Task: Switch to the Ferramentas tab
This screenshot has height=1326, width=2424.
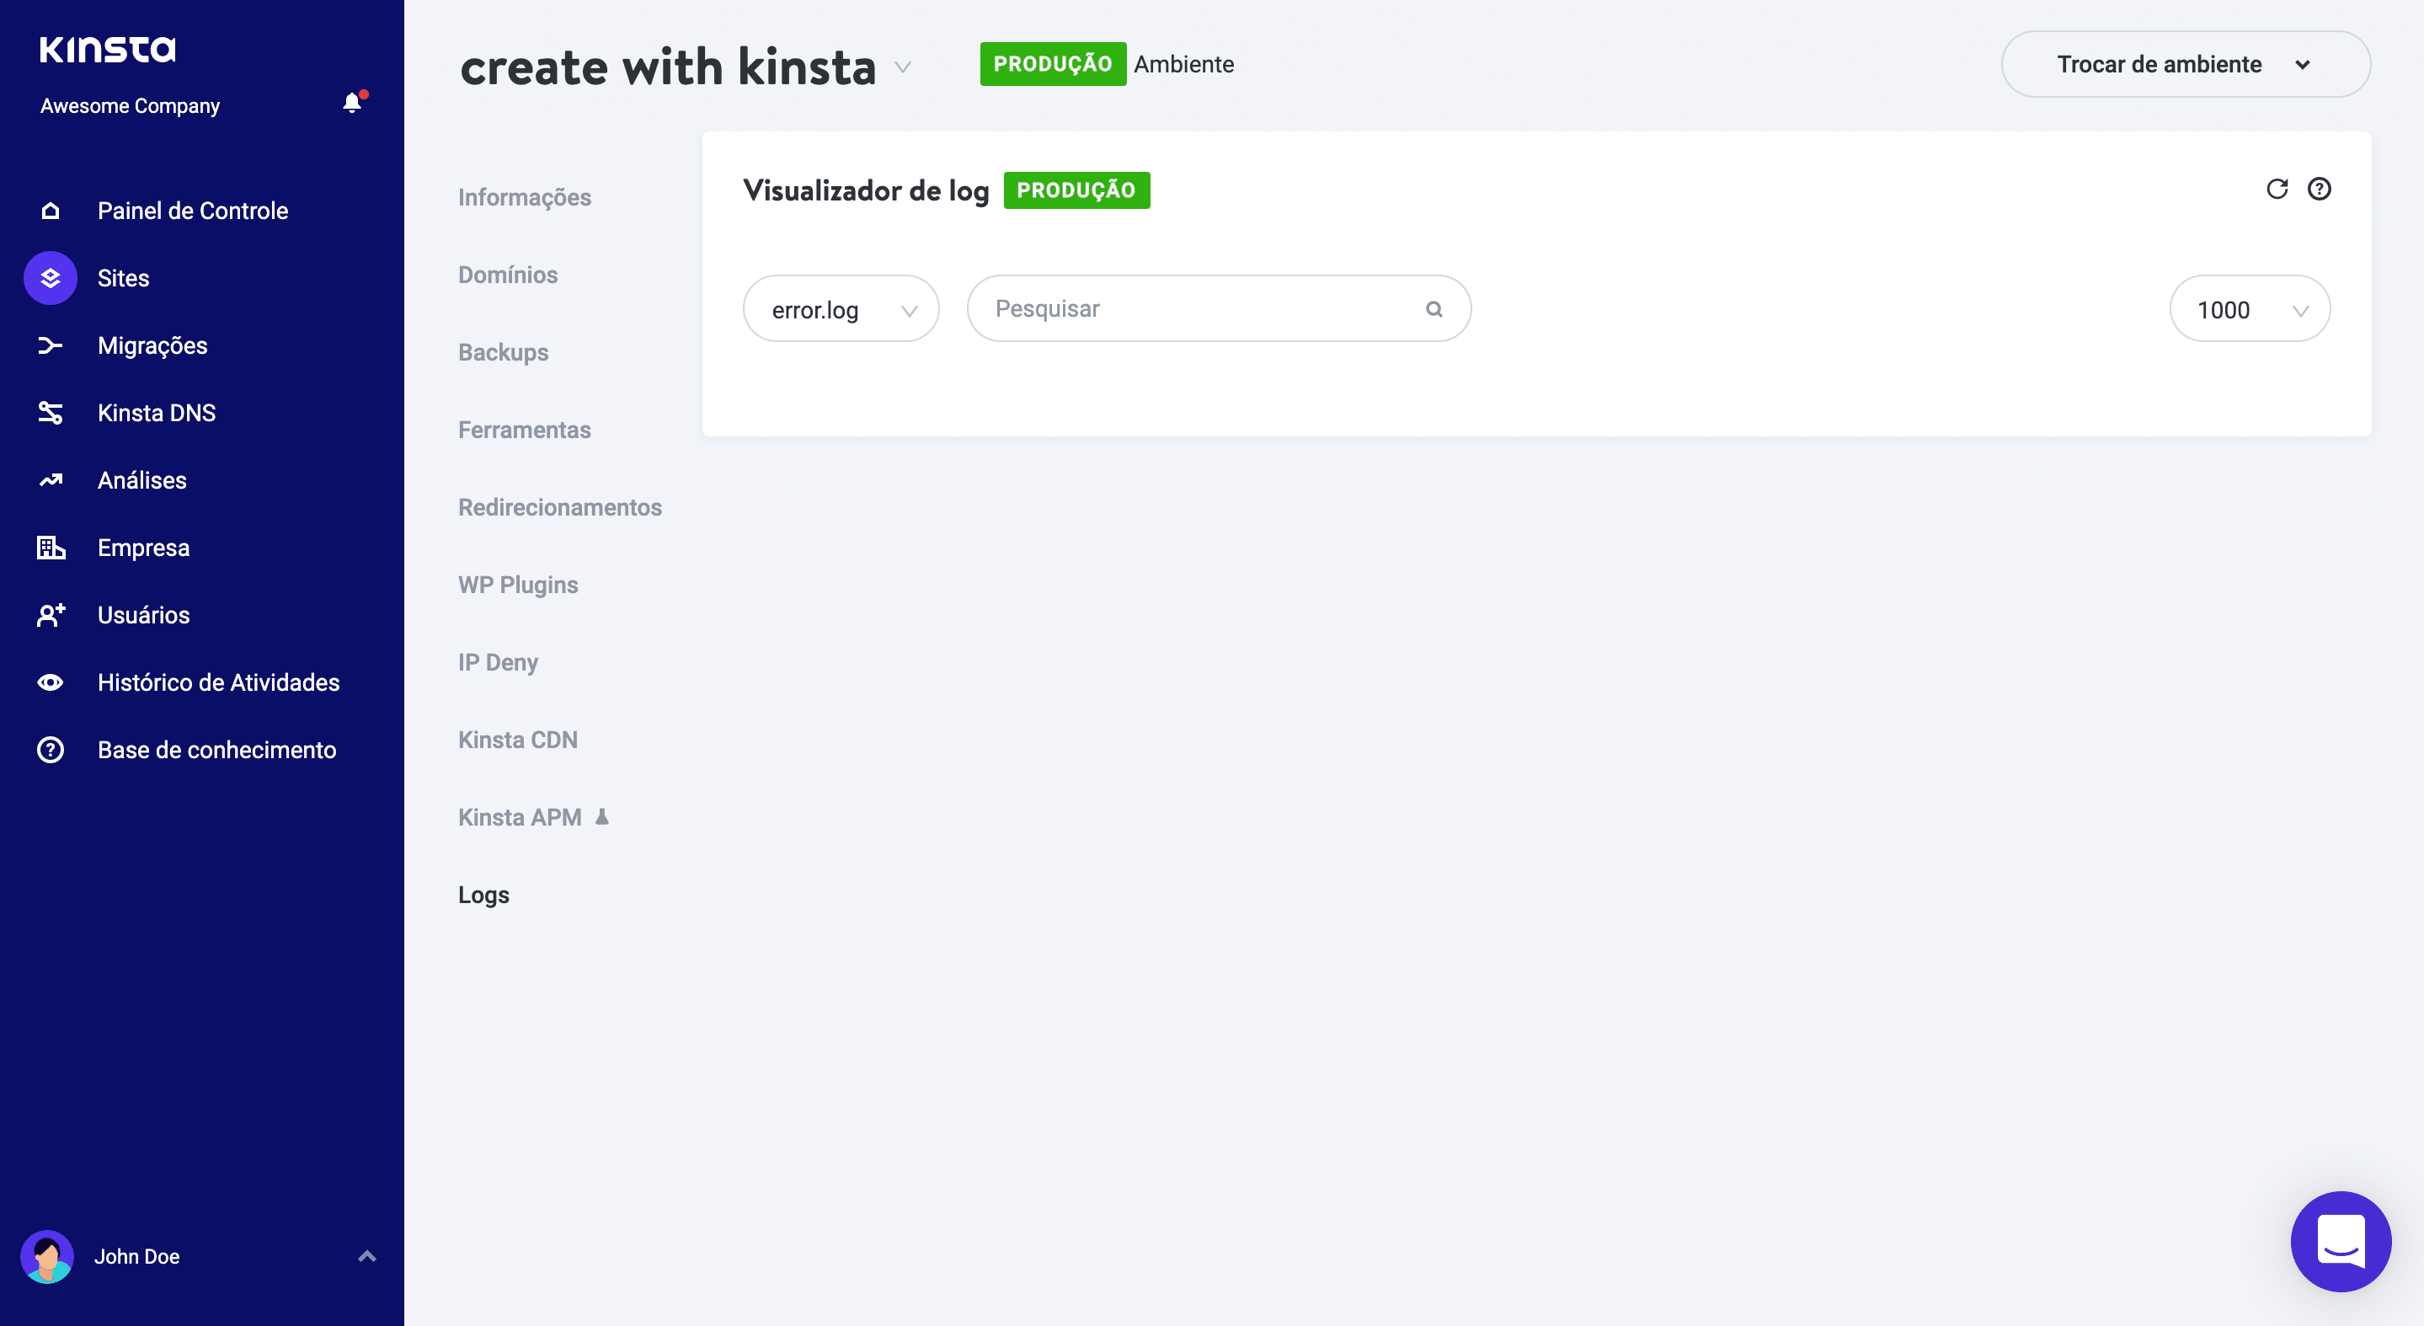Action: 524,430
